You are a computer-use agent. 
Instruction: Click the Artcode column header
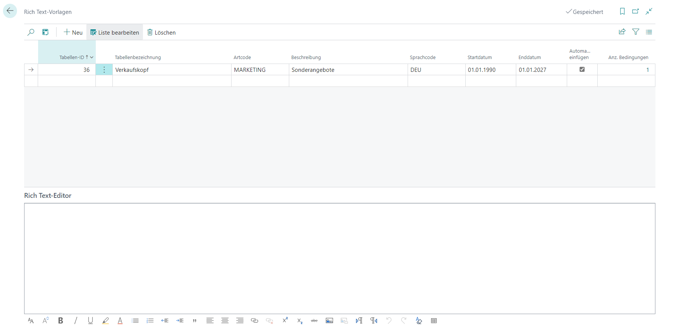point(242,57)
